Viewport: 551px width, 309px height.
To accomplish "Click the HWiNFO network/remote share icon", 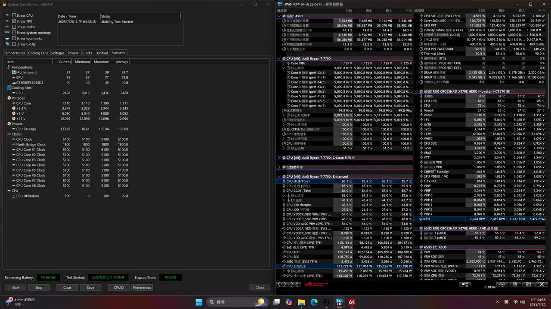I will 464,284.
